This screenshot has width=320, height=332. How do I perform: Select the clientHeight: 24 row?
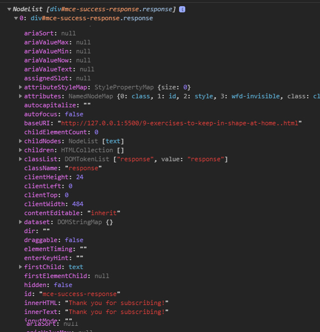click(53, 177)
